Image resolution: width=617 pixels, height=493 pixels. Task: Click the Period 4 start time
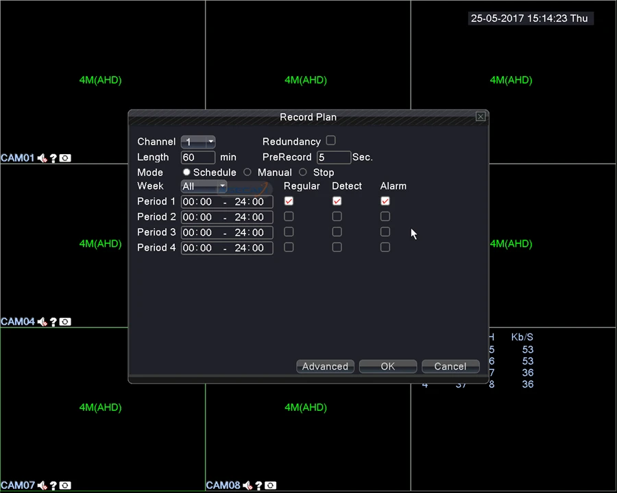pos(197,248)
